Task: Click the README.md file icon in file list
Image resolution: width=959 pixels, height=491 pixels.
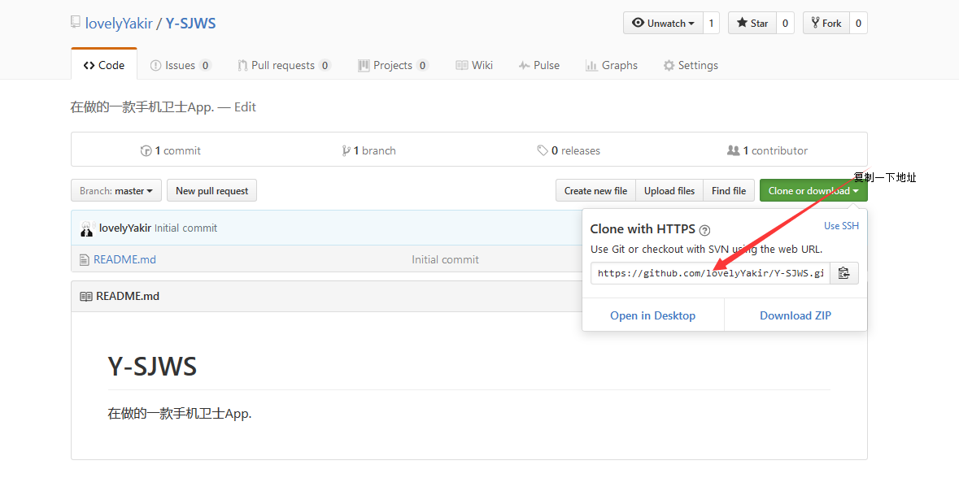Action: pos(85,260)
